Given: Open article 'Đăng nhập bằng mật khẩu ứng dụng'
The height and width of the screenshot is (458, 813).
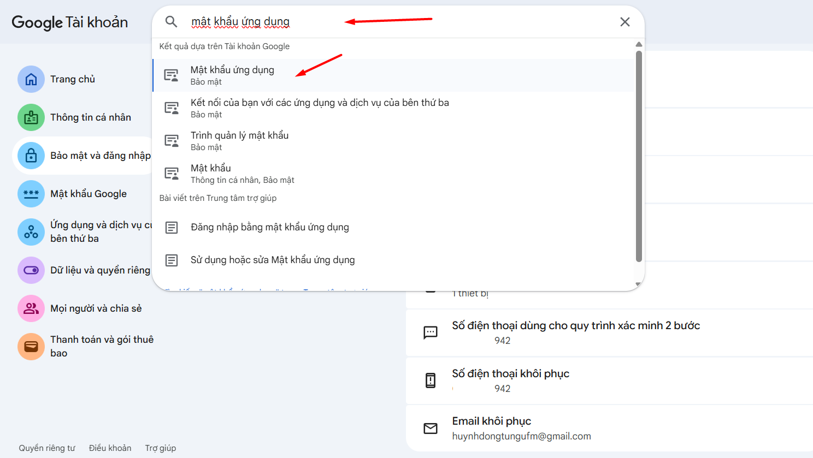Looking at the screenshot, I should click(x=393, y=227).
